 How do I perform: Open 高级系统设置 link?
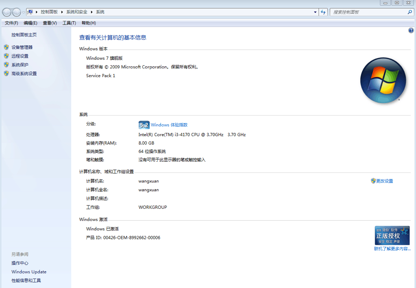[24, 74]
